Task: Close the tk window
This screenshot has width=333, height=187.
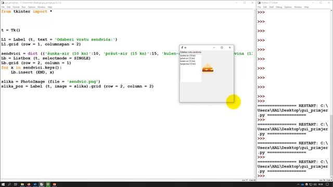Action: [230, 47]
